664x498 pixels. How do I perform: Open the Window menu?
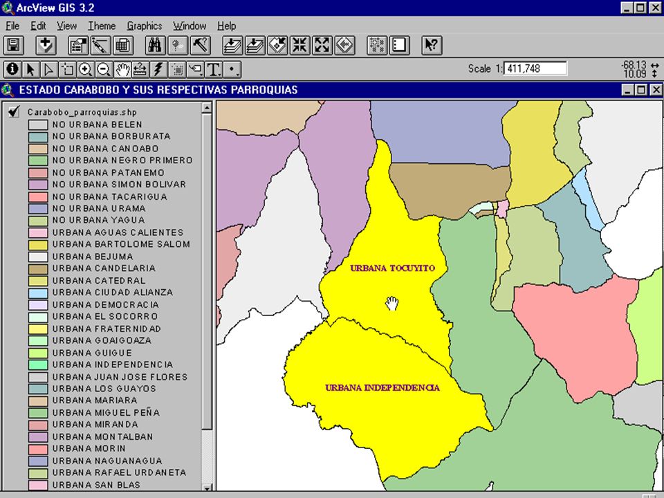tap(190, 26)
